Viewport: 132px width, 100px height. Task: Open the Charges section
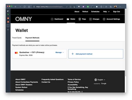94,19
